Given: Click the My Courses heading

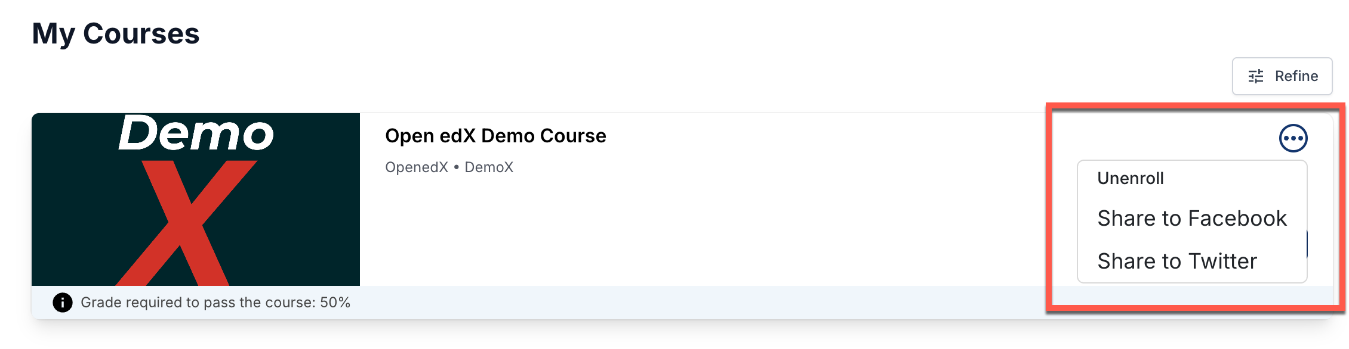Looking at the screenshot, I should 116,33.
